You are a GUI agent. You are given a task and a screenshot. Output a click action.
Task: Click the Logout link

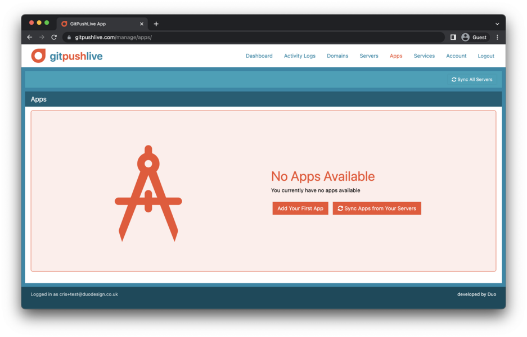pyautogui.click(x=485, y=56)
